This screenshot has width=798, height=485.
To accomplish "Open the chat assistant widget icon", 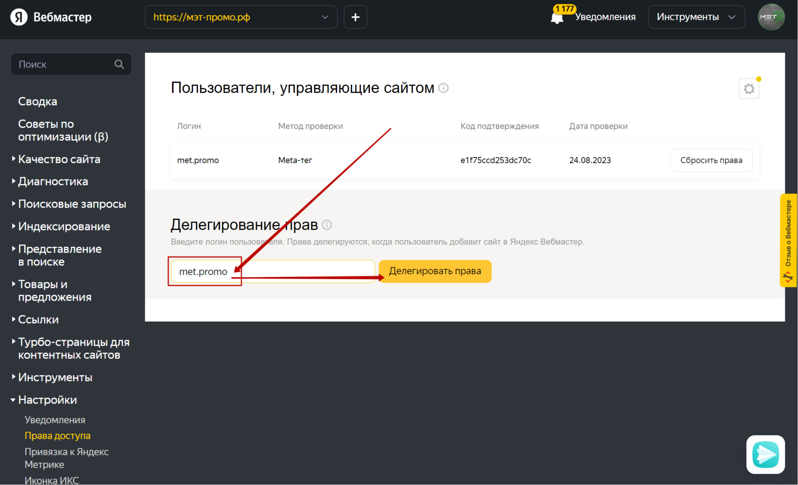I will pyautogui.click(x=765, y=455).
